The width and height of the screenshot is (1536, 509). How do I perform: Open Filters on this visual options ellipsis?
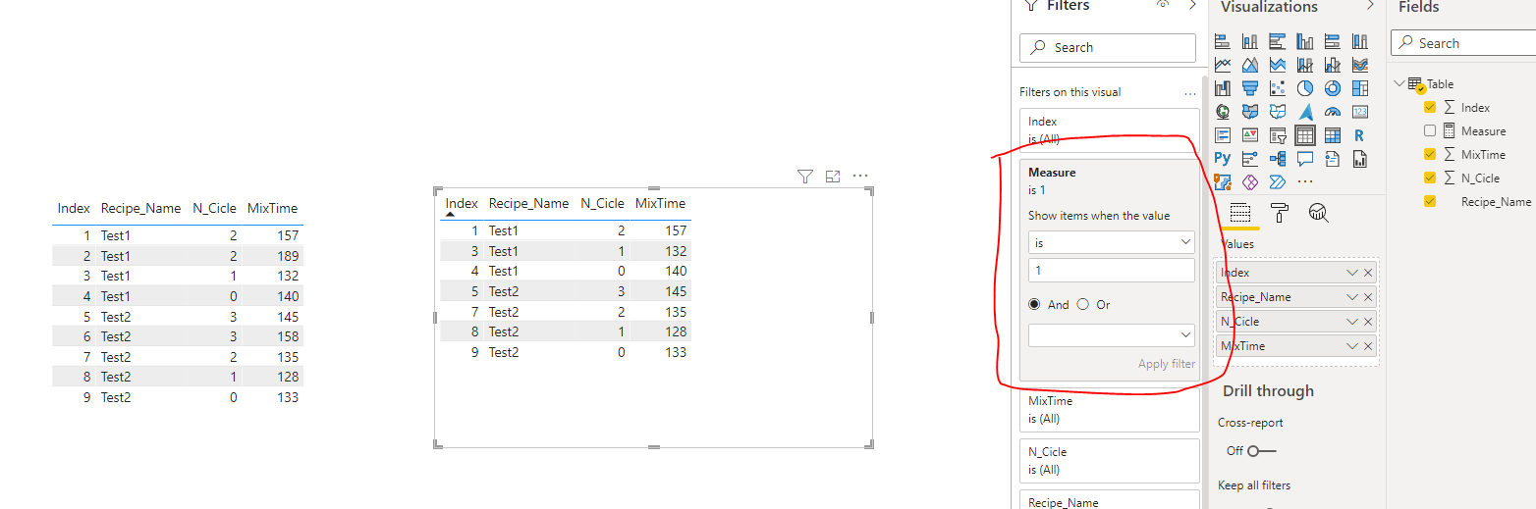[1190, 93]
